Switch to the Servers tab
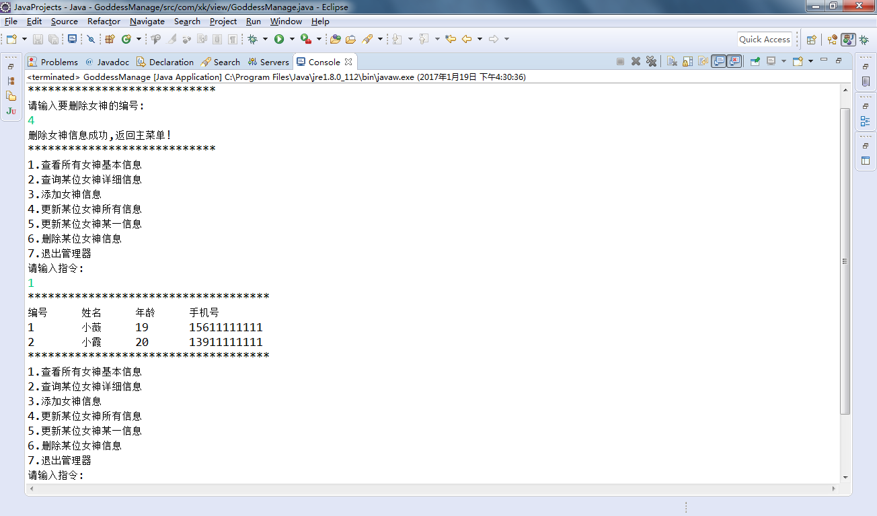877x516 pixels. coord(268,62)
